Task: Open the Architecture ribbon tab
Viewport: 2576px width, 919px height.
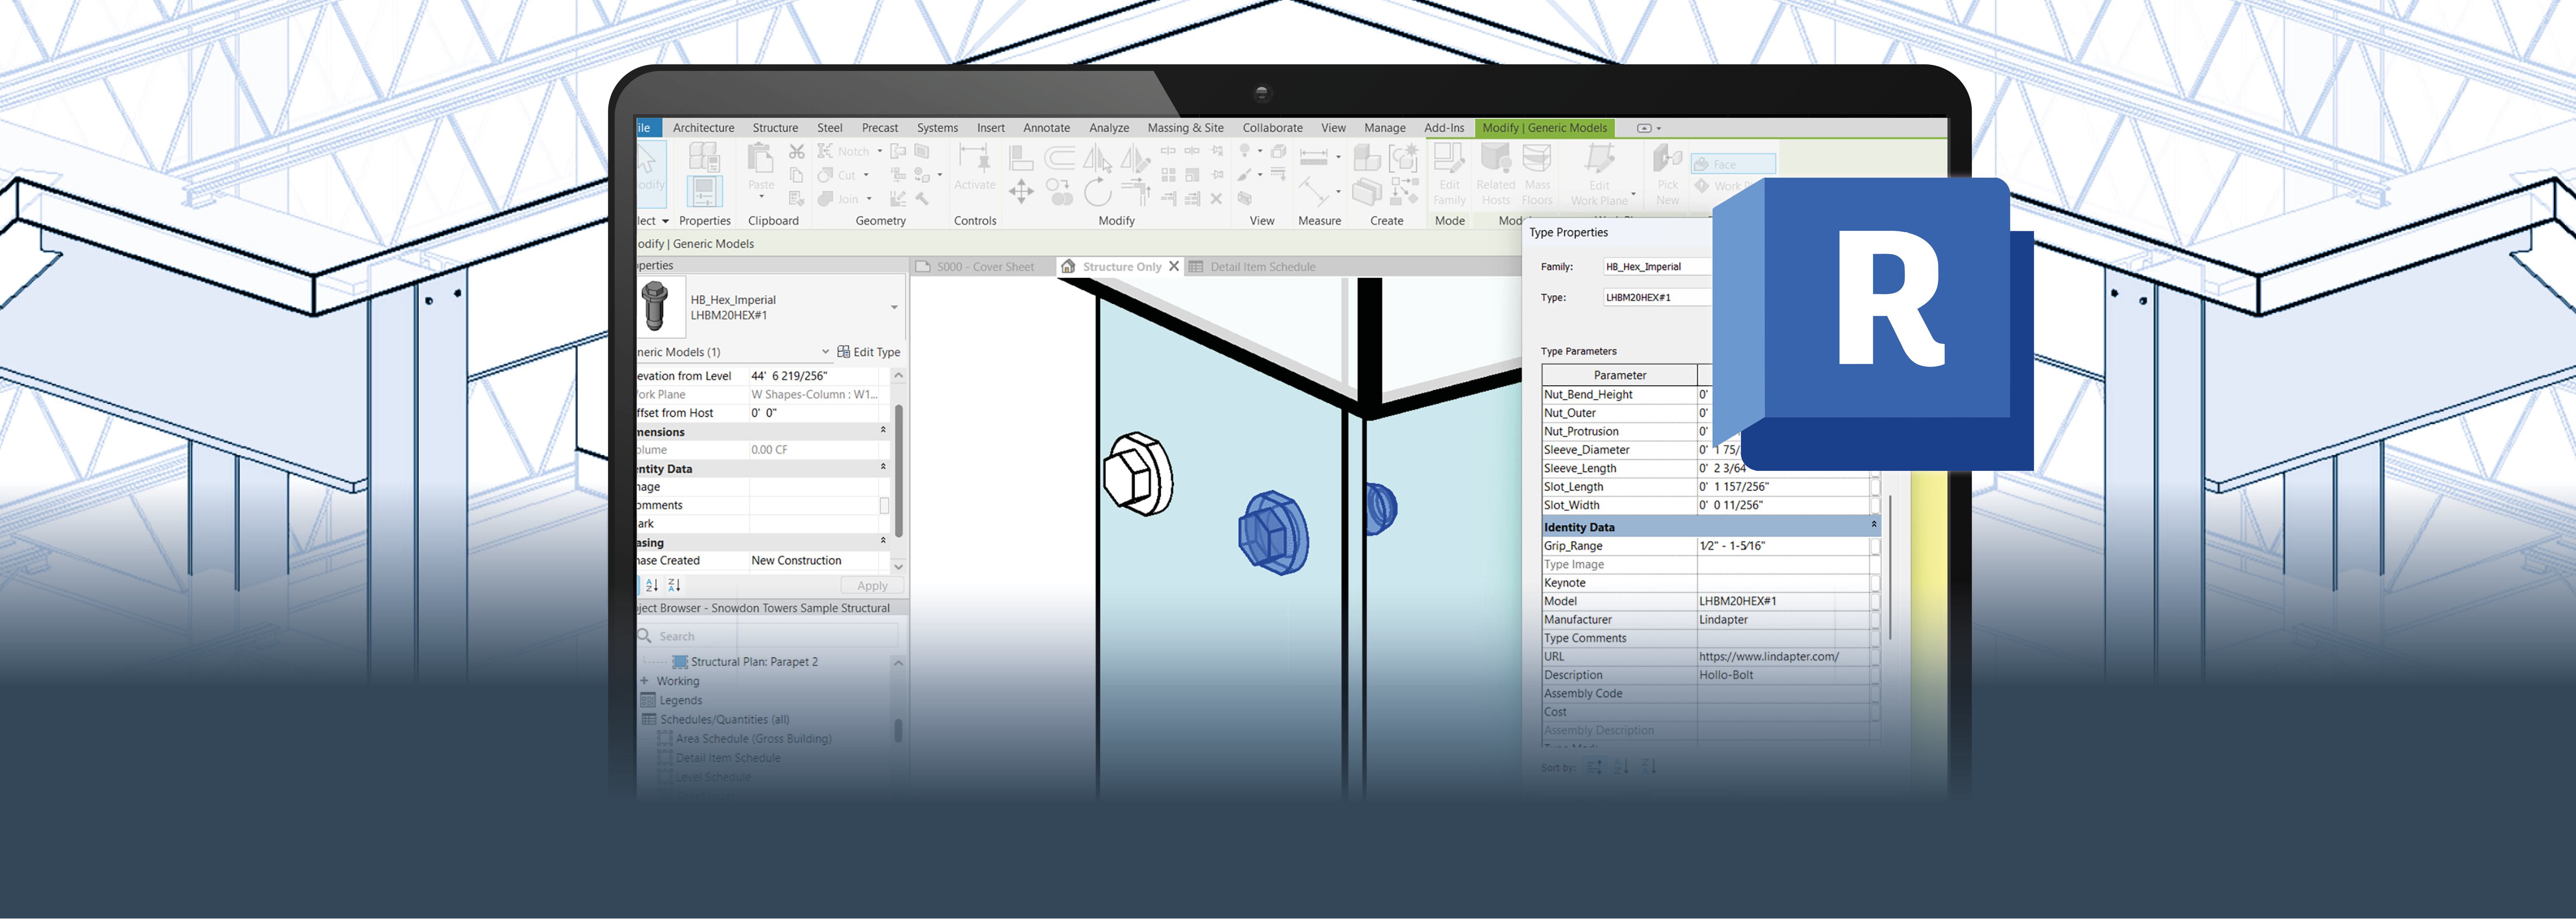Action: (x=703, y=128)
